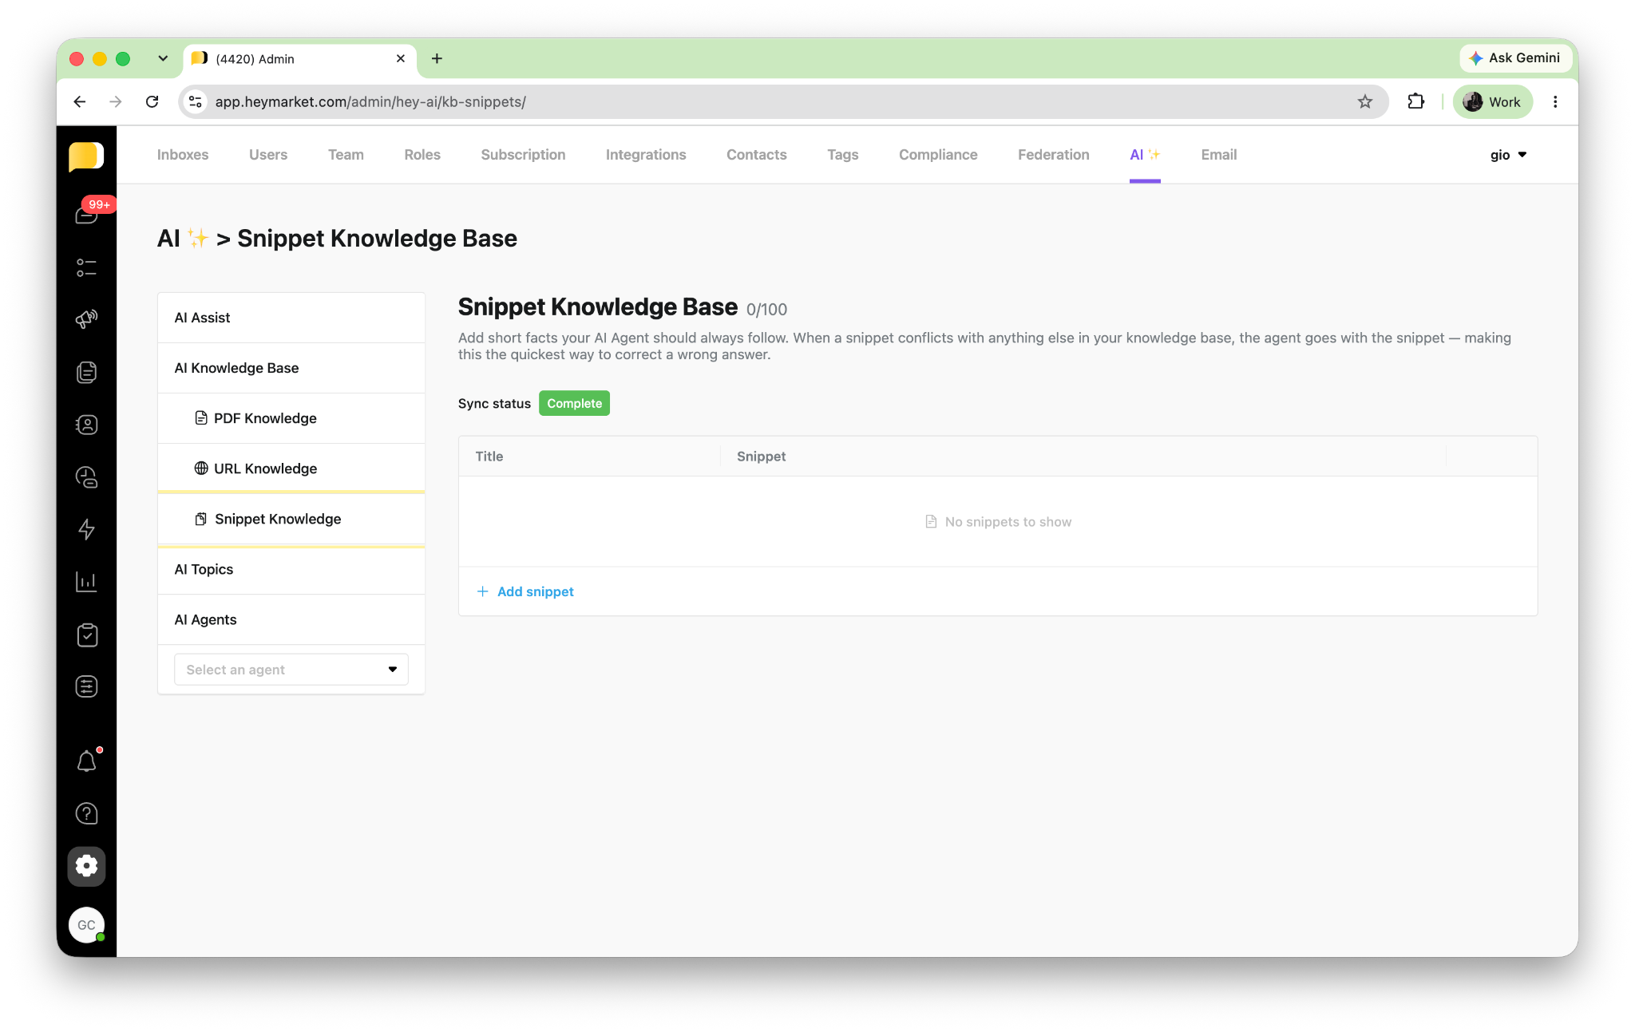Click the settings gear icon in sidebar

click(x=86, y=866)
